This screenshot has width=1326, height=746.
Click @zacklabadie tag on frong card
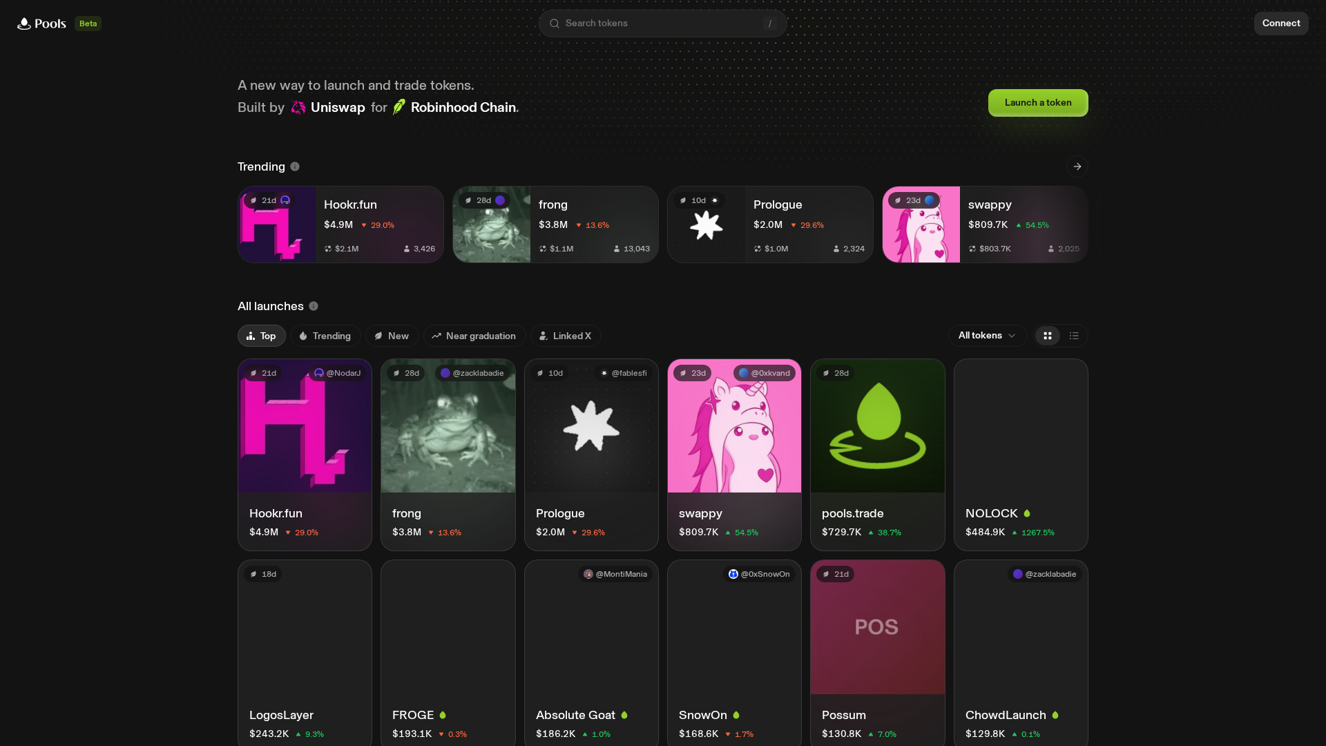[x=472, y=373]
